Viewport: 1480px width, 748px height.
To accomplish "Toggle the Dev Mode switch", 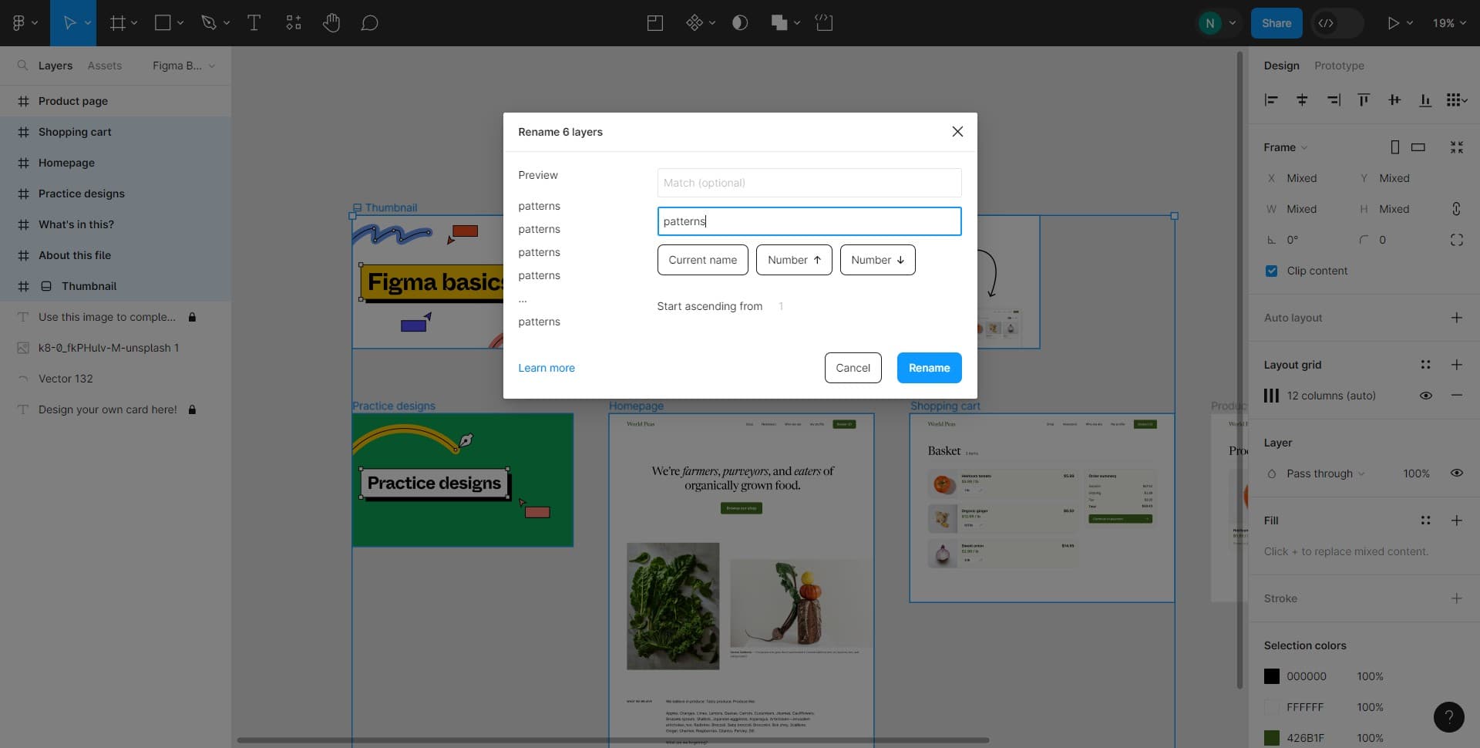I will [1336, 23].
